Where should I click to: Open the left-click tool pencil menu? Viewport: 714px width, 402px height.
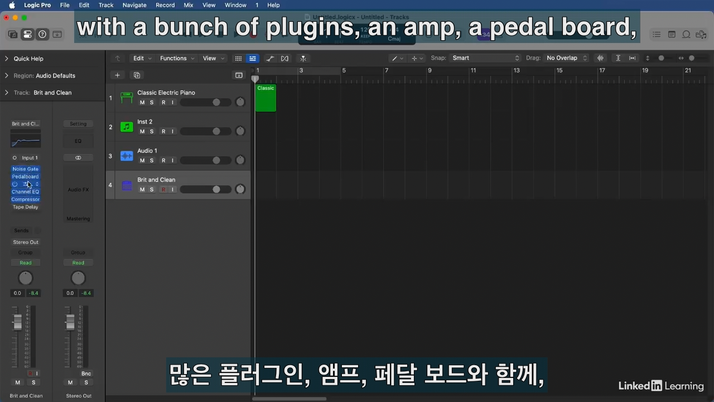click(397, 58)
